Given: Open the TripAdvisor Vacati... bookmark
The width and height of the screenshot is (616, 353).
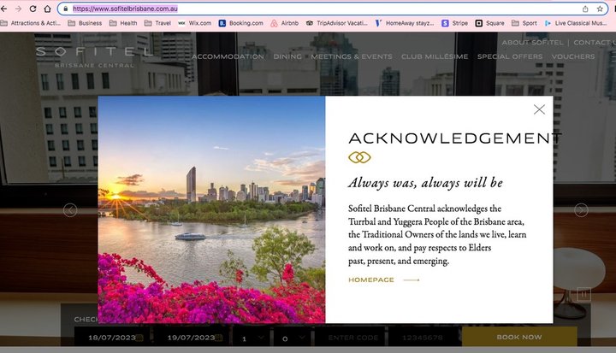Looking at the screenshot, I should [x=337, y=23].
